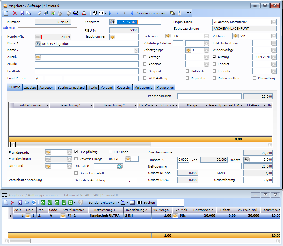This screenshot has height=246, width=283.
Task: Expand the Organisation dropdown
Action: click(x=274, y=22)
